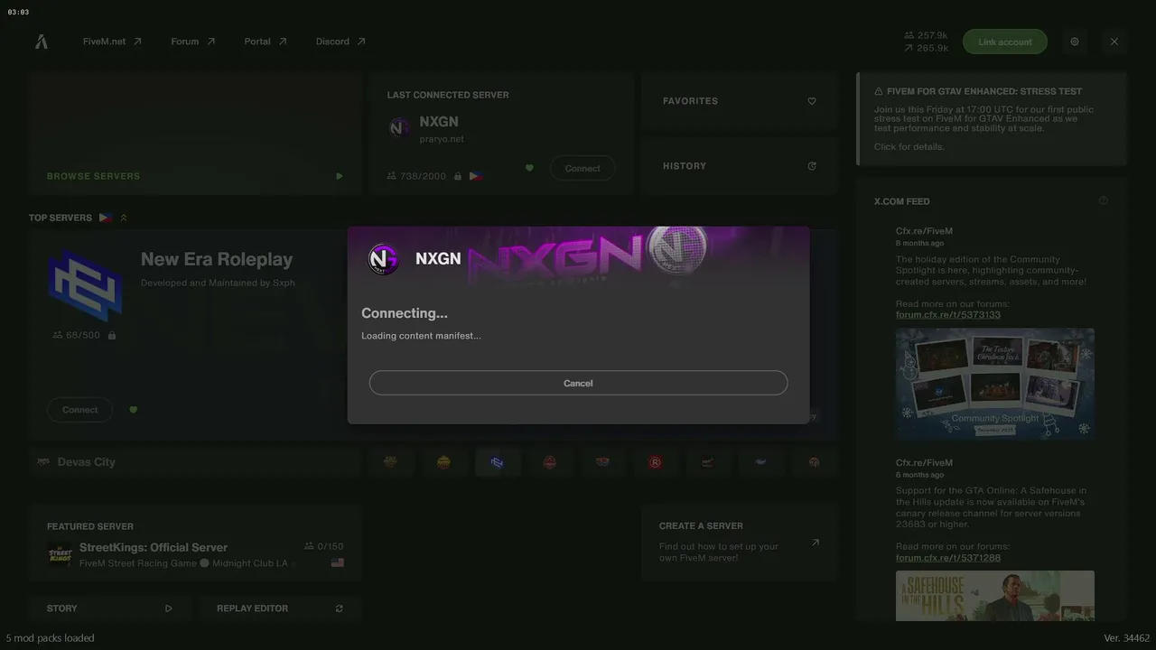Screen dimensions: 1156x650
Task: Cancel the NXGN connection
Action: [578, 383]
